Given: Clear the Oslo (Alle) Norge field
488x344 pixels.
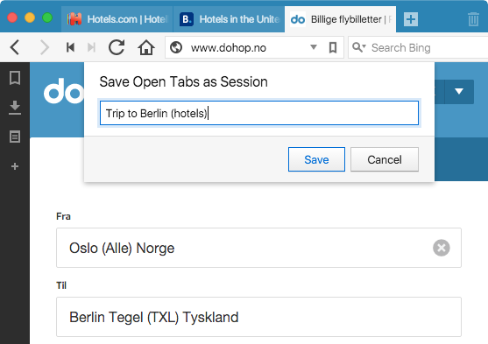Looking at the screenshot, I should click(441, 248).
